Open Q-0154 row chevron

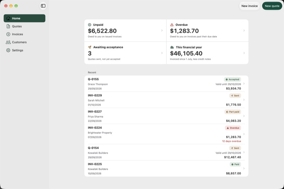[244, 152]
